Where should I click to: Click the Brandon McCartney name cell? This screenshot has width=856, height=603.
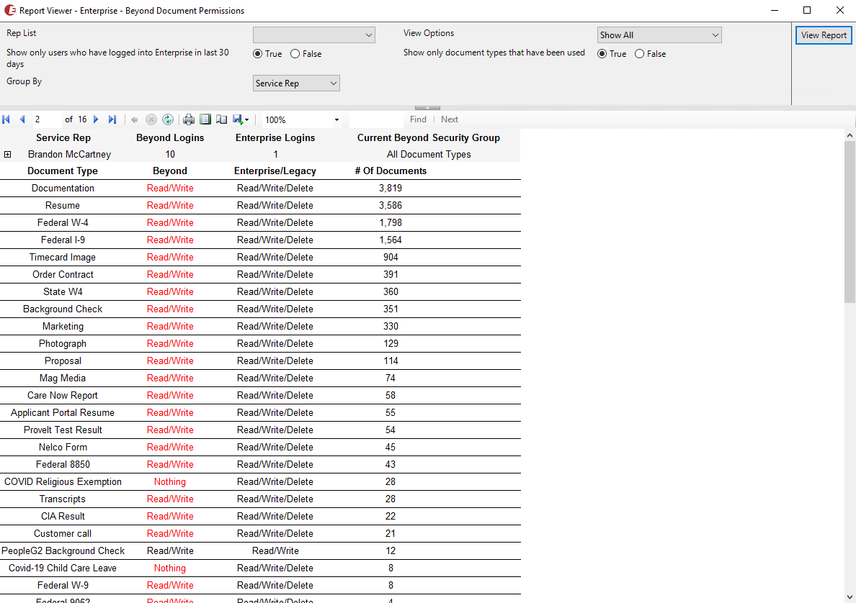[69, 154]
